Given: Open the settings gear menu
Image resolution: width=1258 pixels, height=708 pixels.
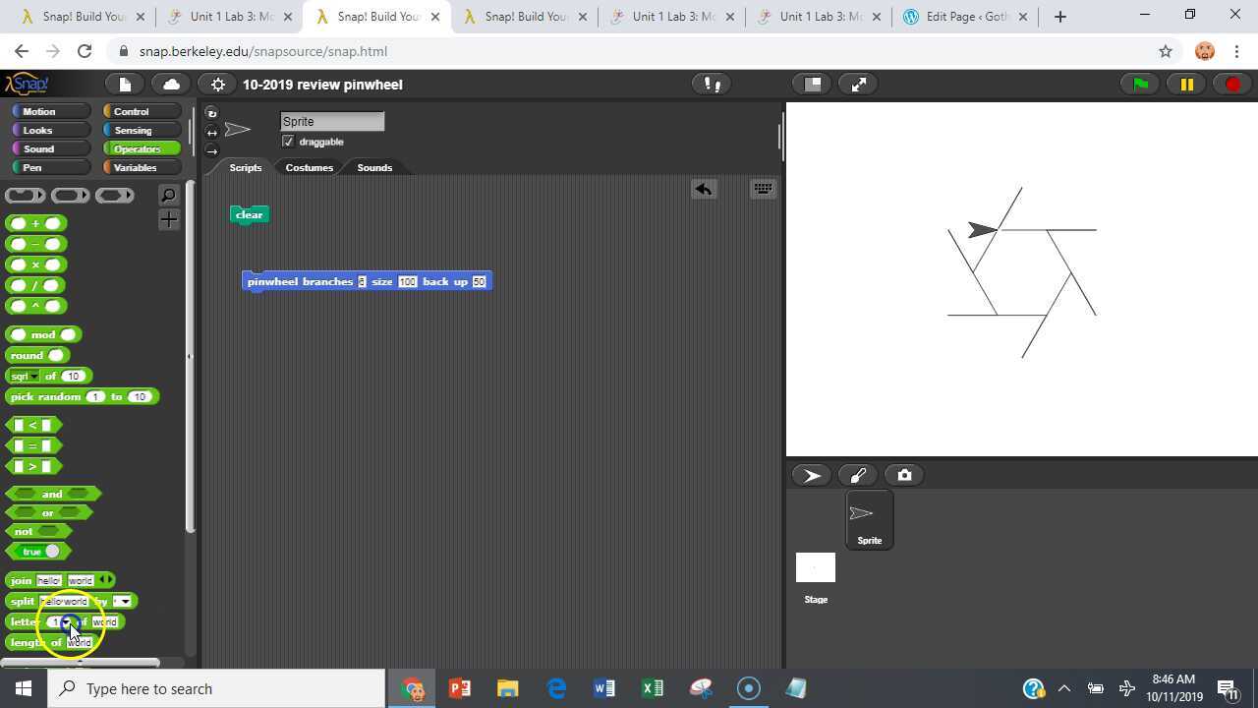Looking at the screenshot, I should 217,84.
